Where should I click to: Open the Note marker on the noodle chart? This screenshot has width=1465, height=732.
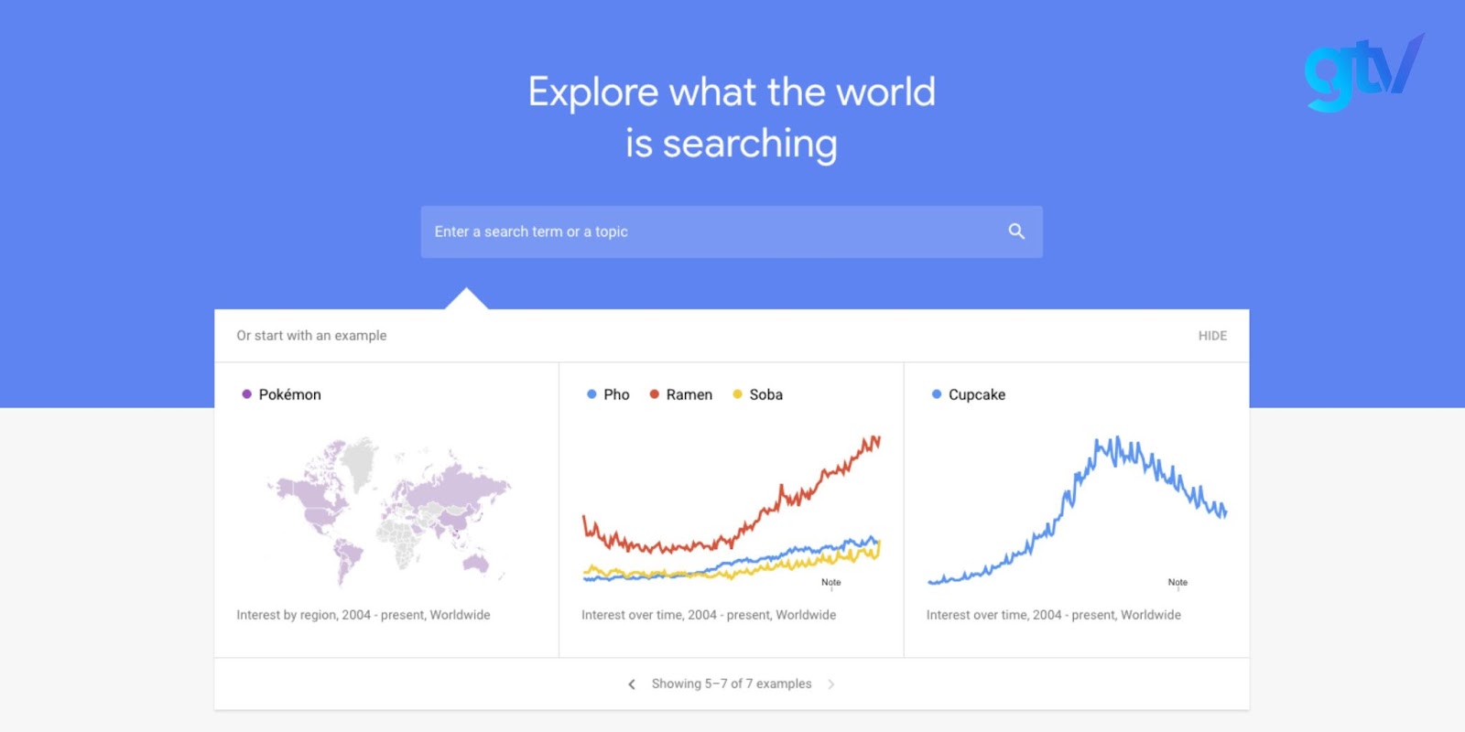point(831,582)
